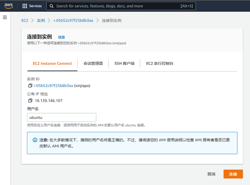Open 实例 breadcrumb link
The width and height of the screenshot is (250, 185).
point(41,20)
